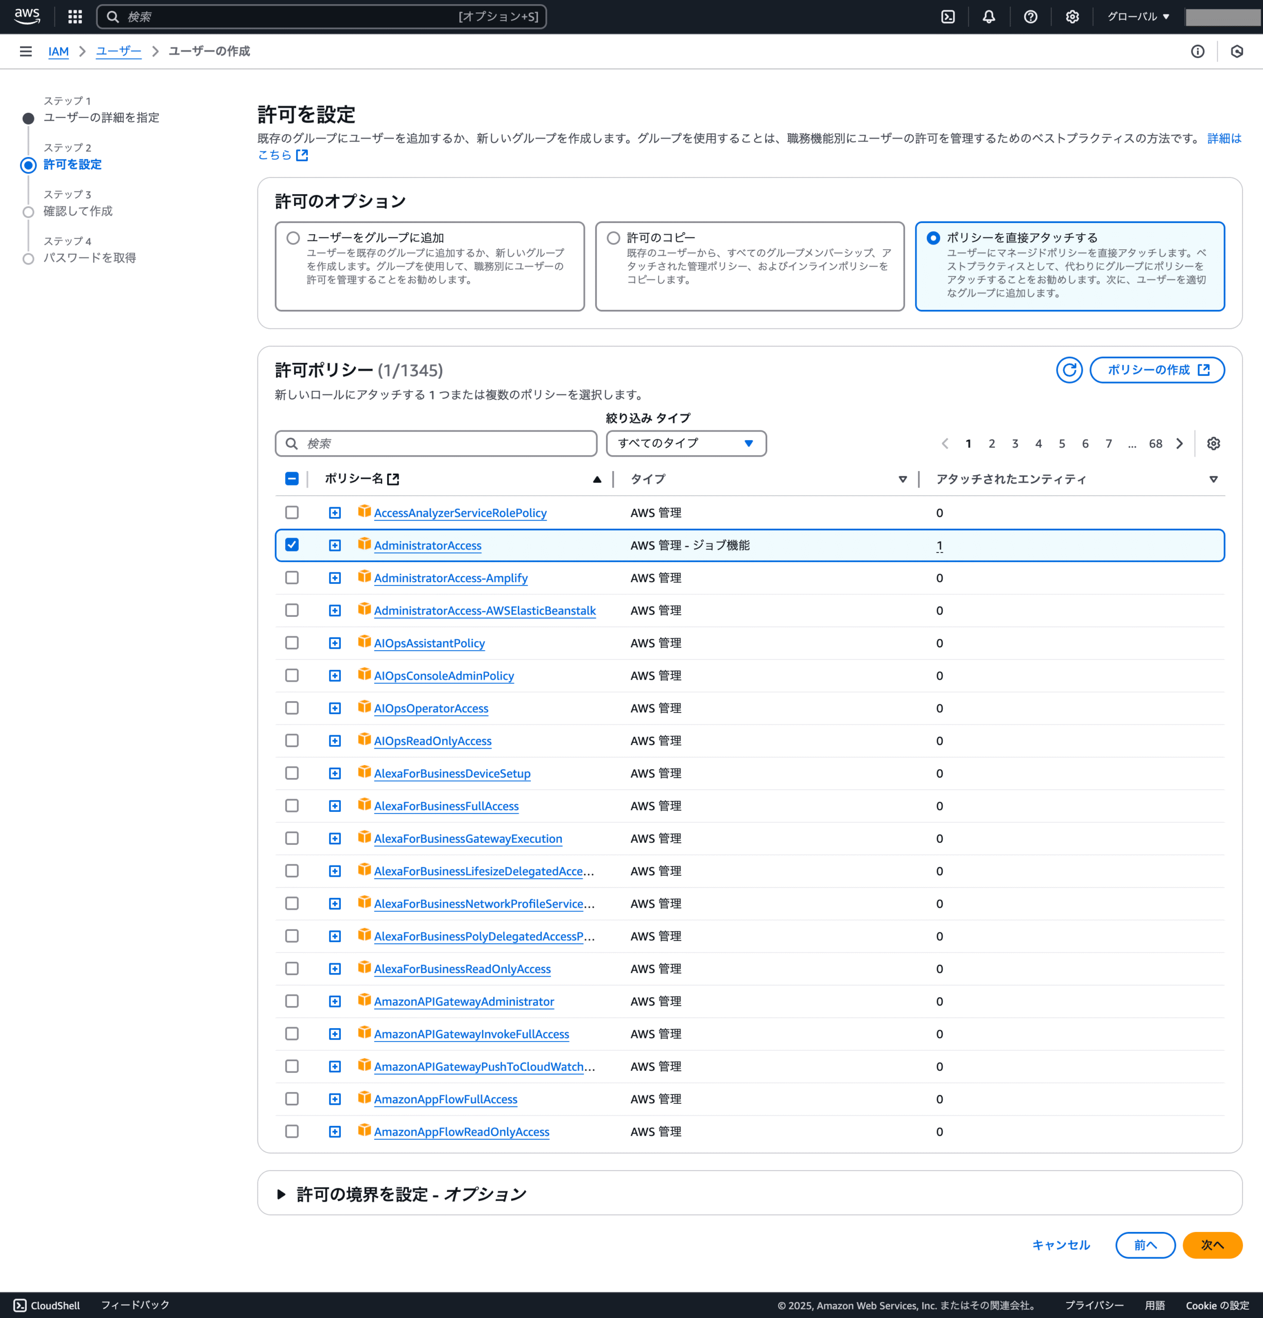The image size is (1263, 1318).
Task: Open top bar settings gear
Action: coord(1072,17)
